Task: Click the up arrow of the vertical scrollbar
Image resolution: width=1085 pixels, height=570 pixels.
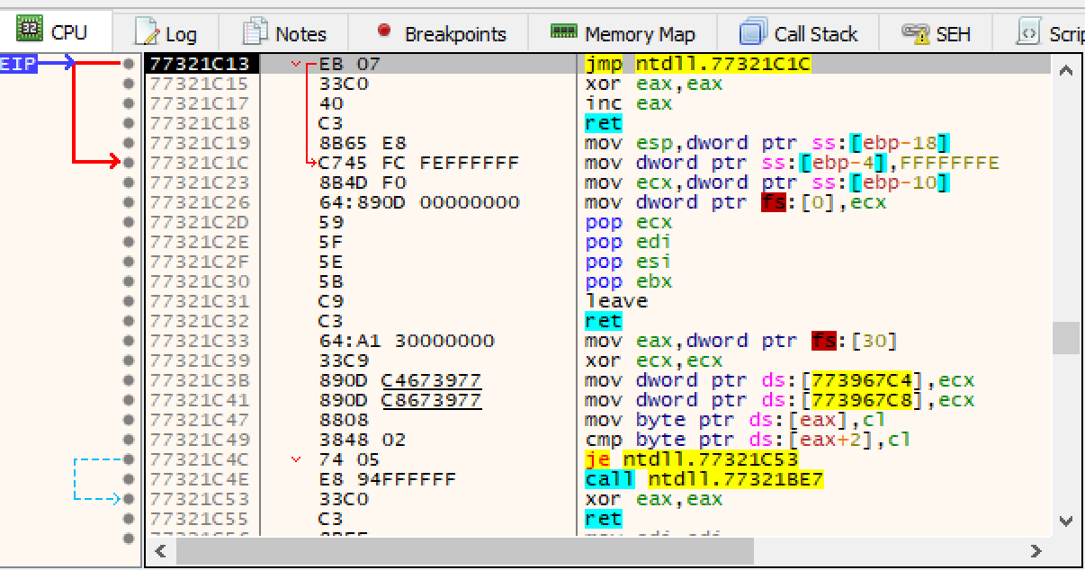Action: tap(1066, 70)
